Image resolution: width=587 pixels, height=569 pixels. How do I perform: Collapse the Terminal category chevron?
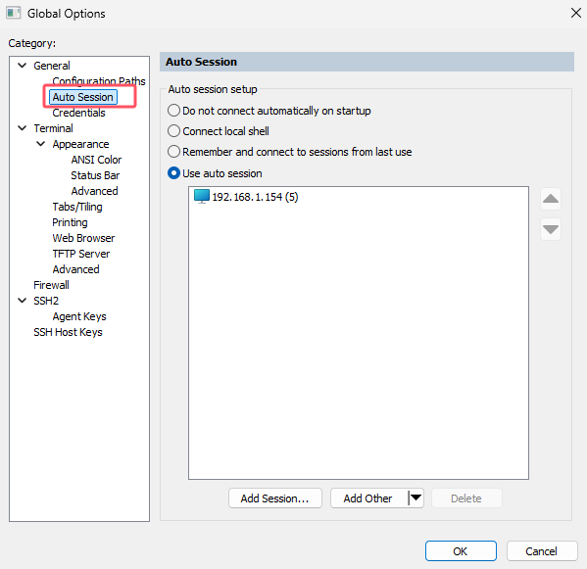pyautogui.click(x=23, y=128)
